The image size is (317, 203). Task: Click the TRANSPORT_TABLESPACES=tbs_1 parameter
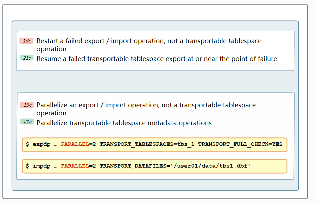pyautogui.click(x=147, y=144)
